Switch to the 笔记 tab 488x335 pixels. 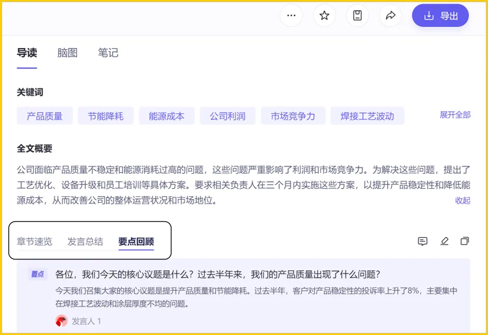coord(108,53)
